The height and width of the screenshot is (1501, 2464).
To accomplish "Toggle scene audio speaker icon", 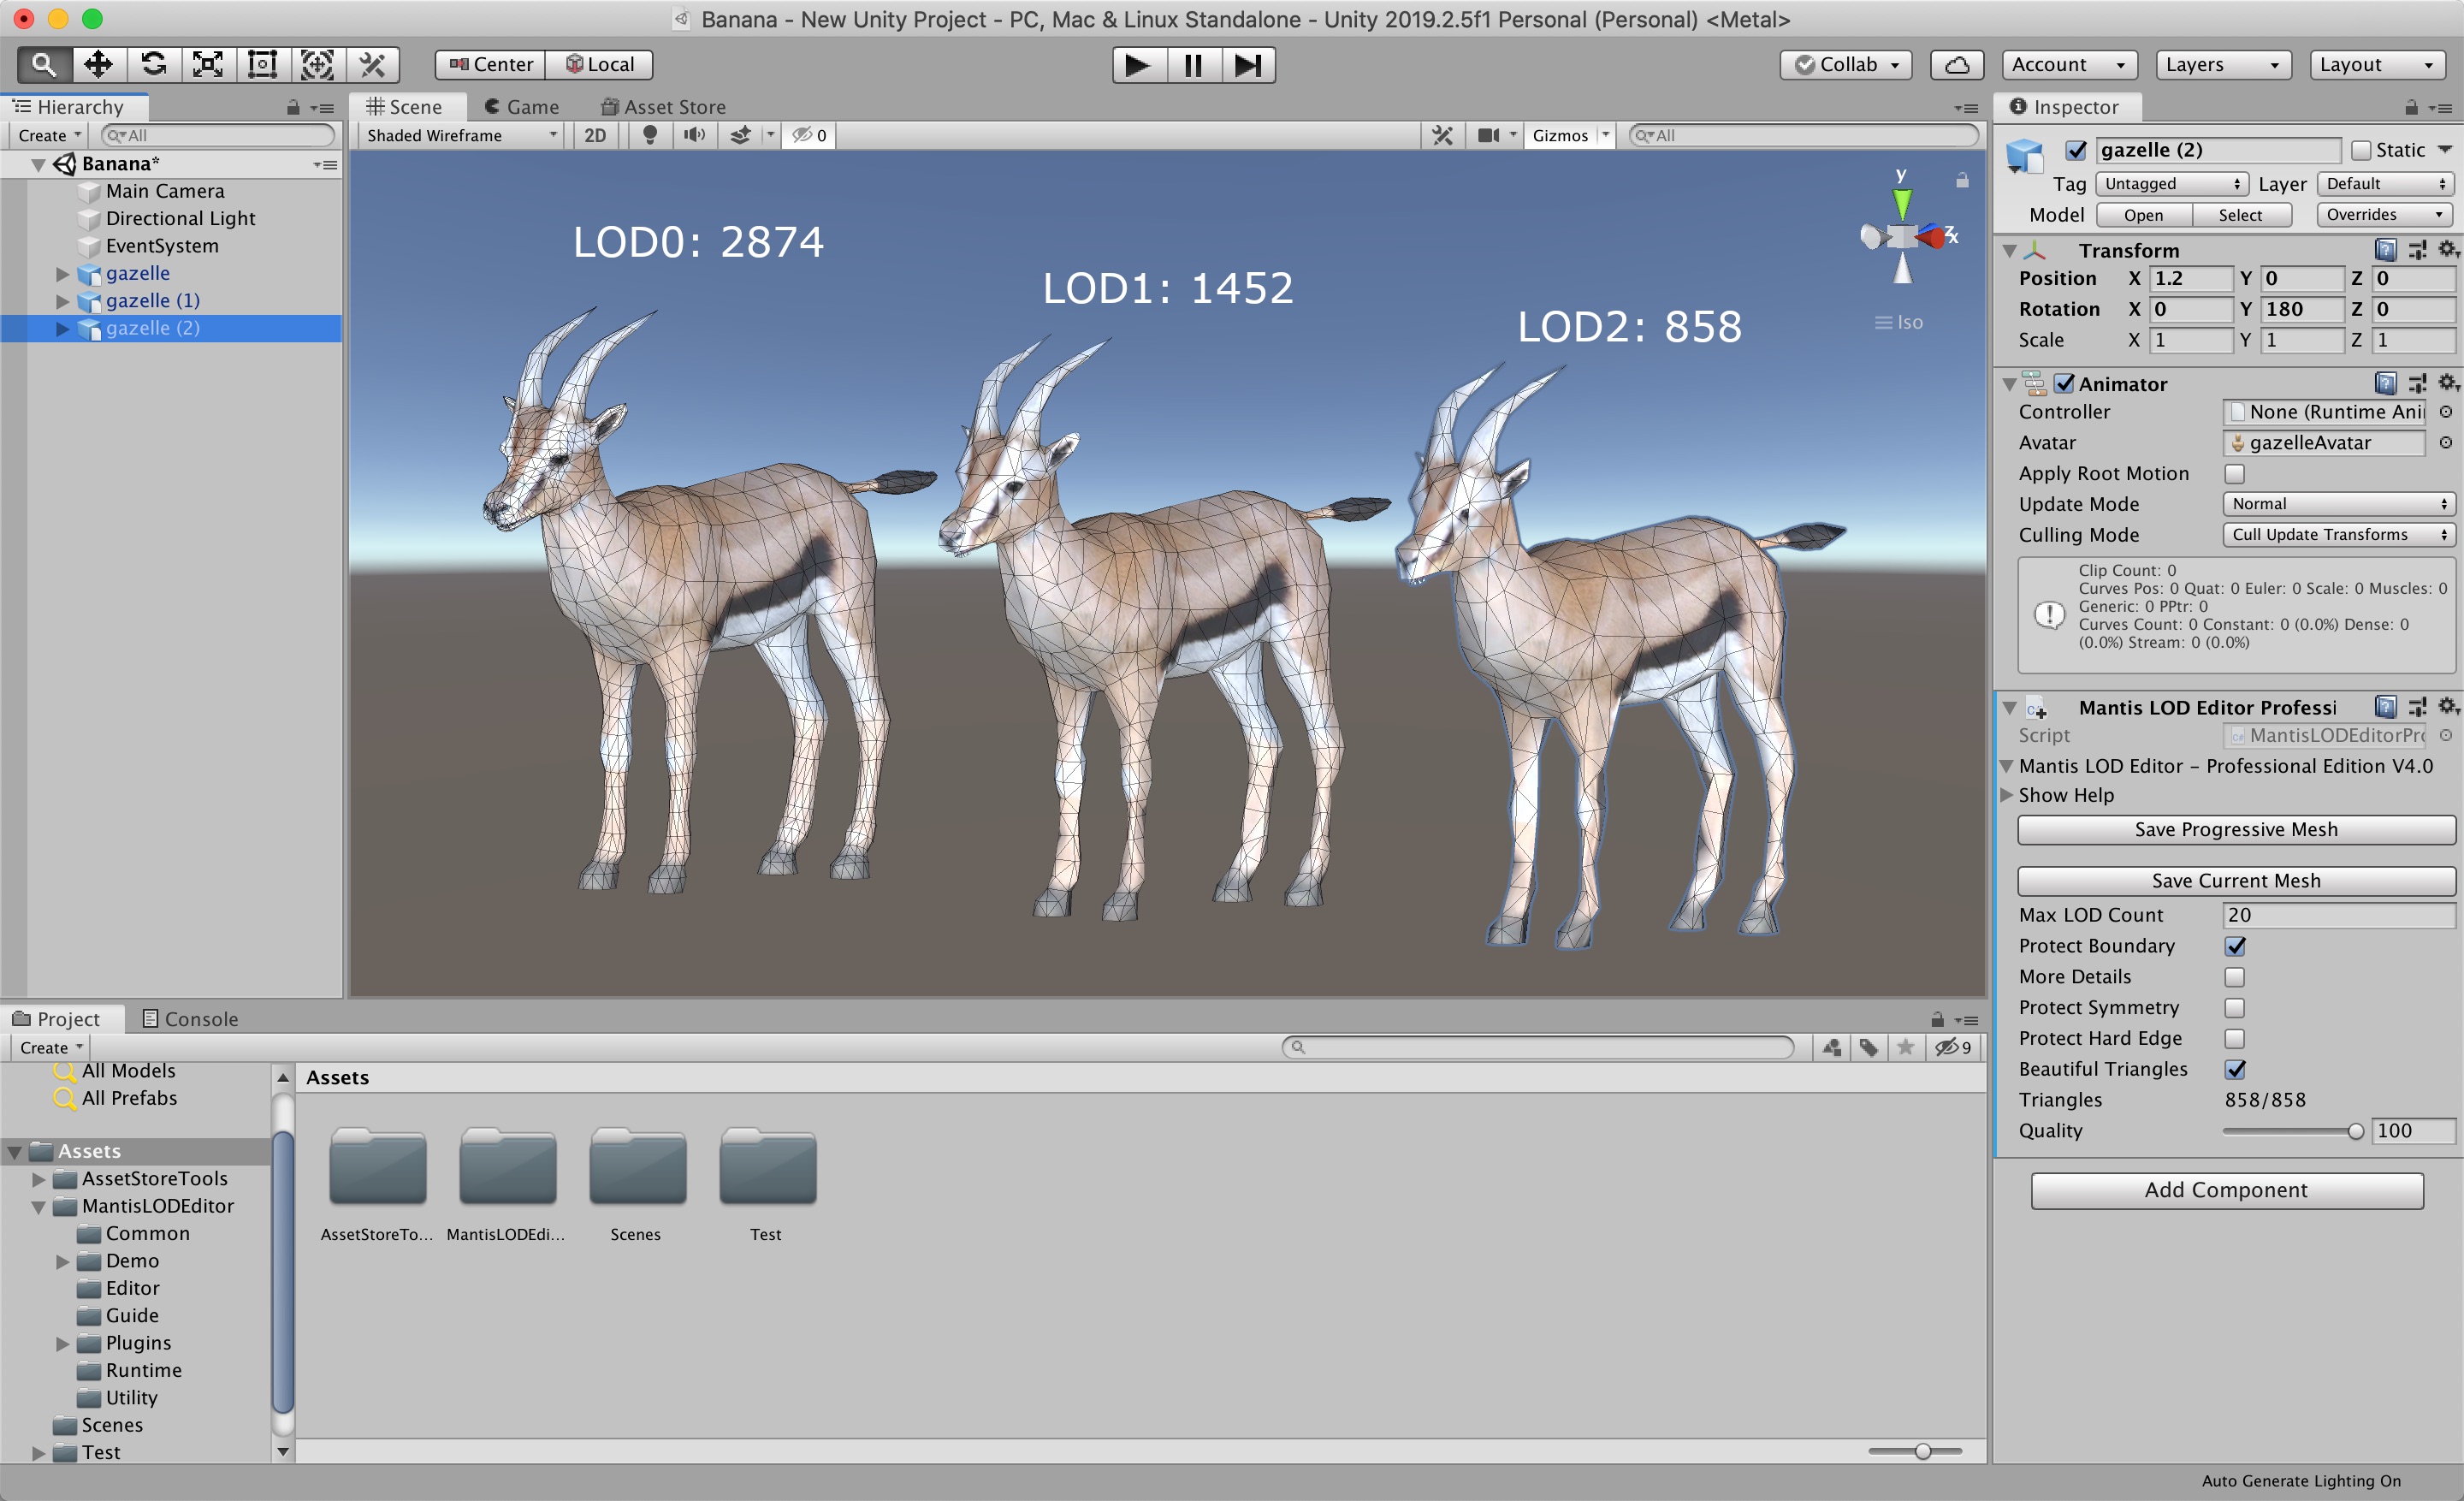I will click(x=694, y=135).
